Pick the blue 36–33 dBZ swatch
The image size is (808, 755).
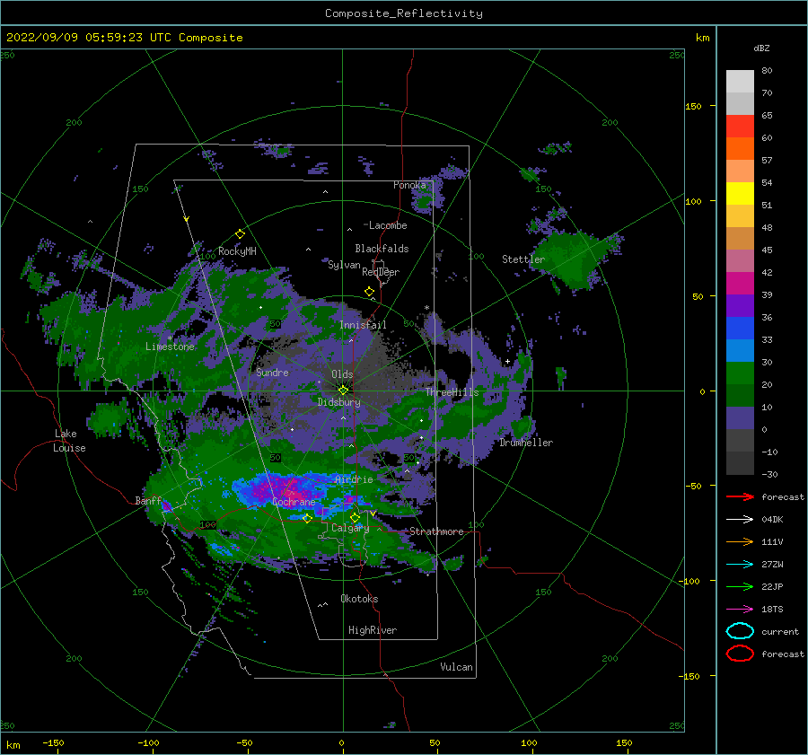[740, 329]
